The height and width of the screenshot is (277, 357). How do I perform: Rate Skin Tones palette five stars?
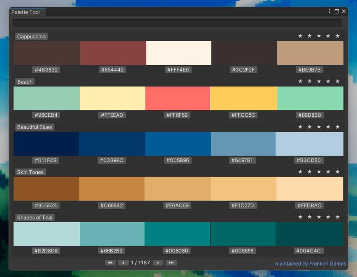click(338, 171)
